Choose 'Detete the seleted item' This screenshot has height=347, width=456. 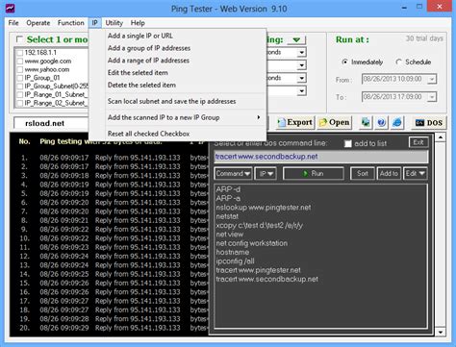tap(178, 85)
